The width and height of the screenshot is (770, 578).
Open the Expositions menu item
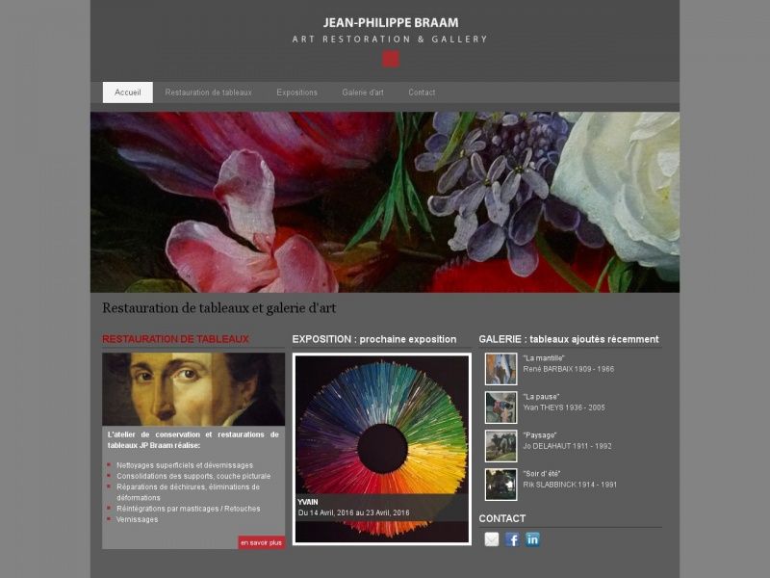[297, 92]
